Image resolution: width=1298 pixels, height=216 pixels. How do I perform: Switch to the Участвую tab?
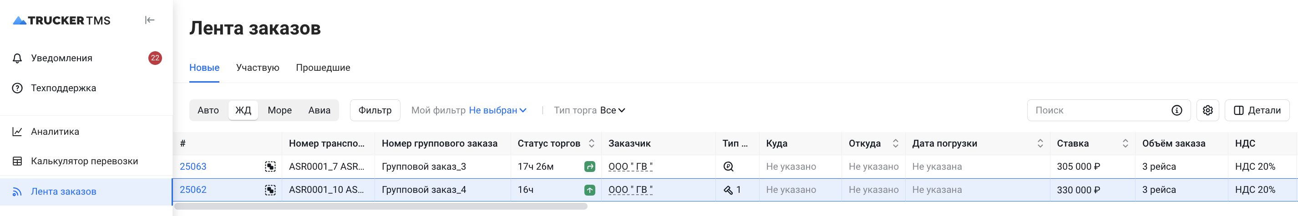click(258, 67)
